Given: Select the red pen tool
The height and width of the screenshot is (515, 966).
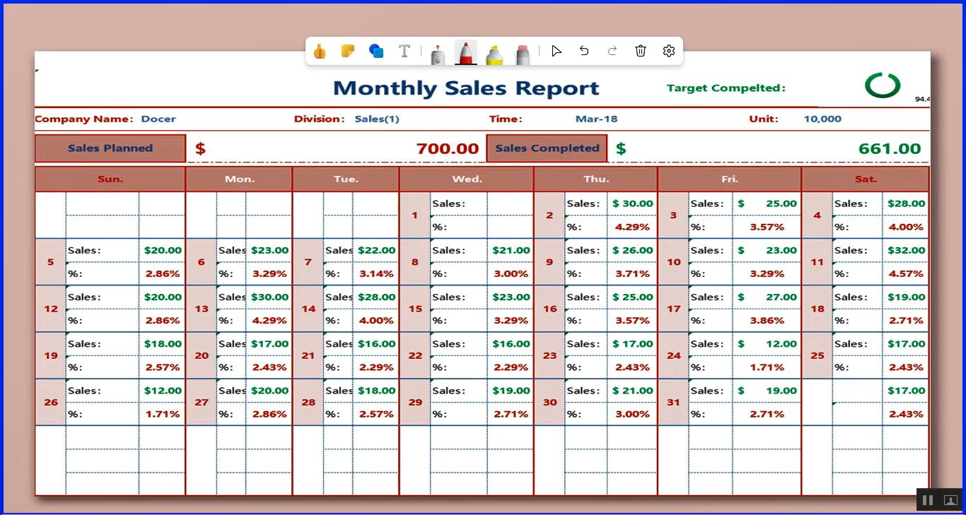Looking at the screenshot, I should [465, 53].
